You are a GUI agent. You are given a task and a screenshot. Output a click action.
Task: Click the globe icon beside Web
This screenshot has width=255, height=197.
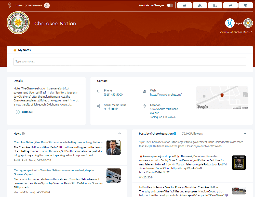tap(145, 92)
